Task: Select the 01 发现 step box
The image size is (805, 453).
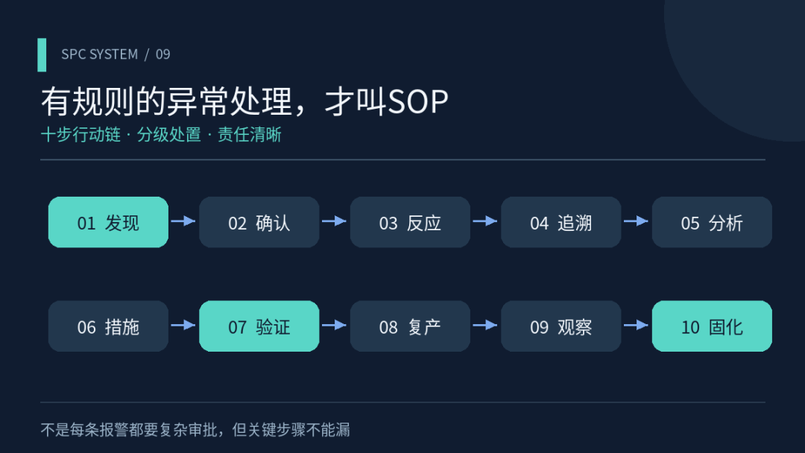Action: [x=108, y=222]
